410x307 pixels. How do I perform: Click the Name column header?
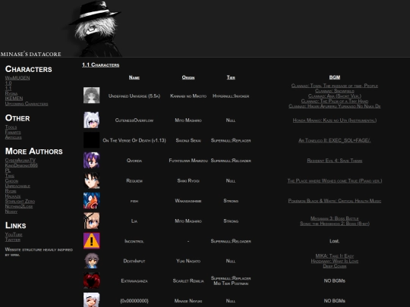pos(134,77)
